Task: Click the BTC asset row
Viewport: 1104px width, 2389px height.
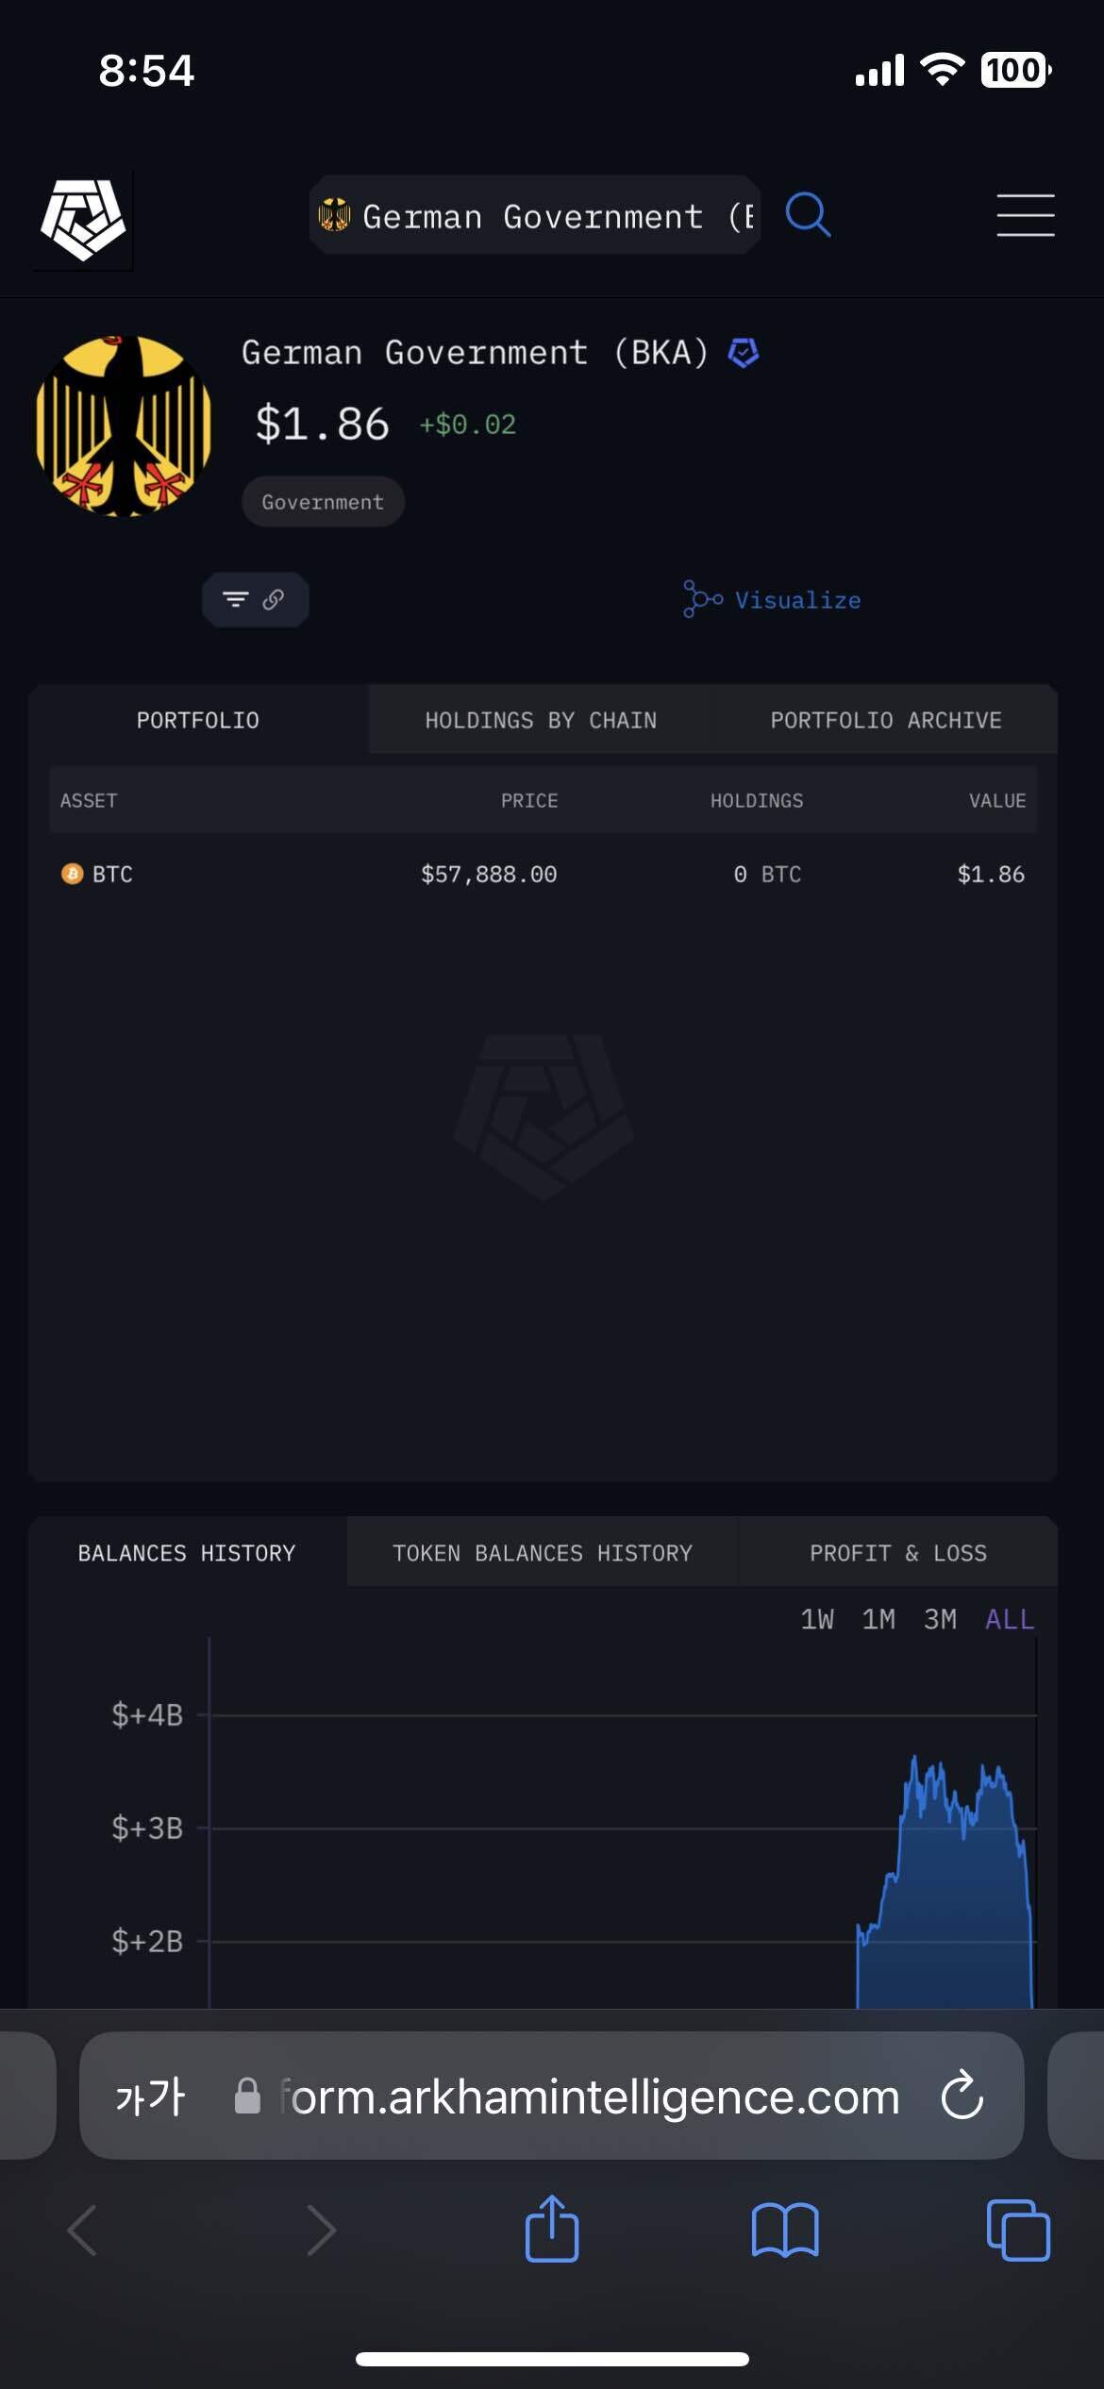Action: pos(543,875)
